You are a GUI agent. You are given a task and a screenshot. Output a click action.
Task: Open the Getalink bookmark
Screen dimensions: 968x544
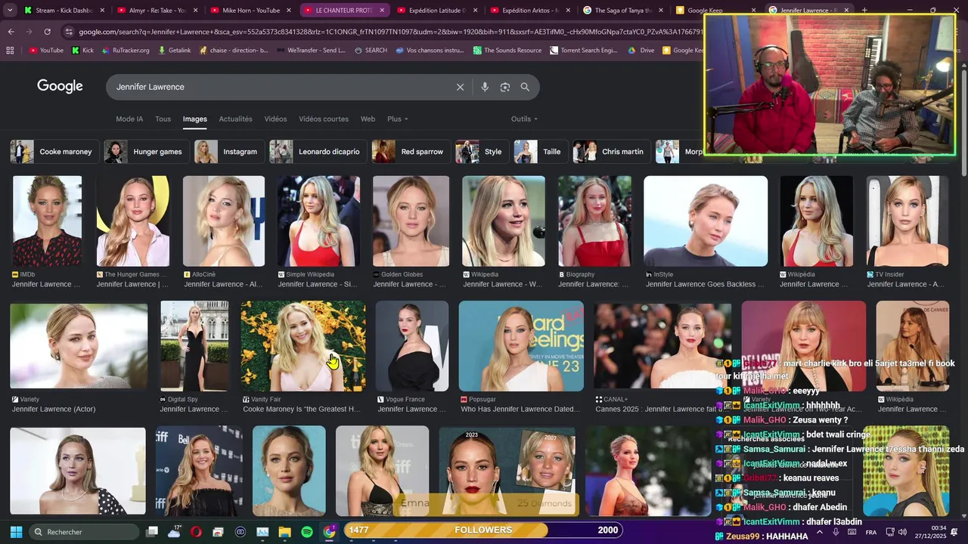[x=174, y=51]
